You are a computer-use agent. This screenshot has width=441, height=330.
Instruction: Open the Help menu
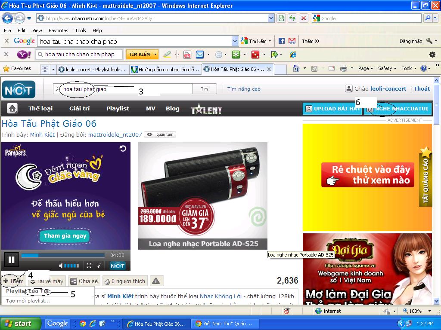point(97,31)
